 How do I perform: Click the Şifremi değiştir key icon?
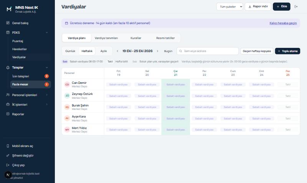pyautogui.click(x=8, y=155)
